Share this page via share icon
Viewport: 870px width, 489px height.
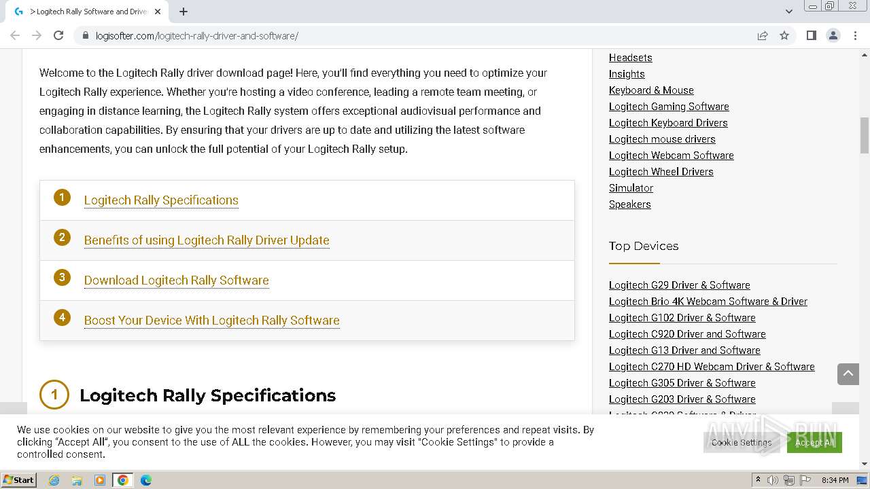(763, 35)
